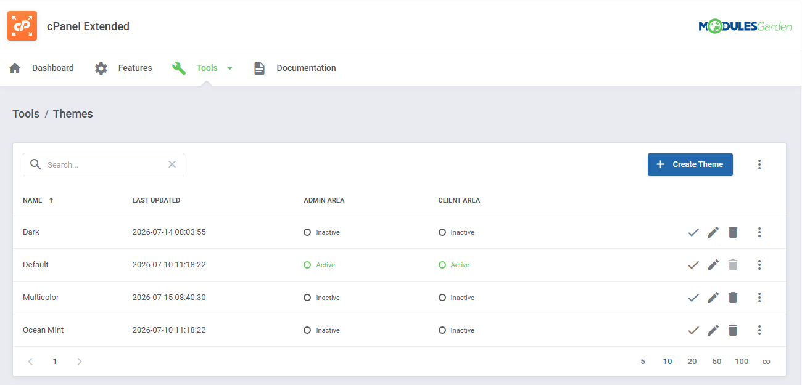Edit the Ocean Mint theme with pencil icon
The height and width of the screenshot is (385, 802).
pos(713,330)
